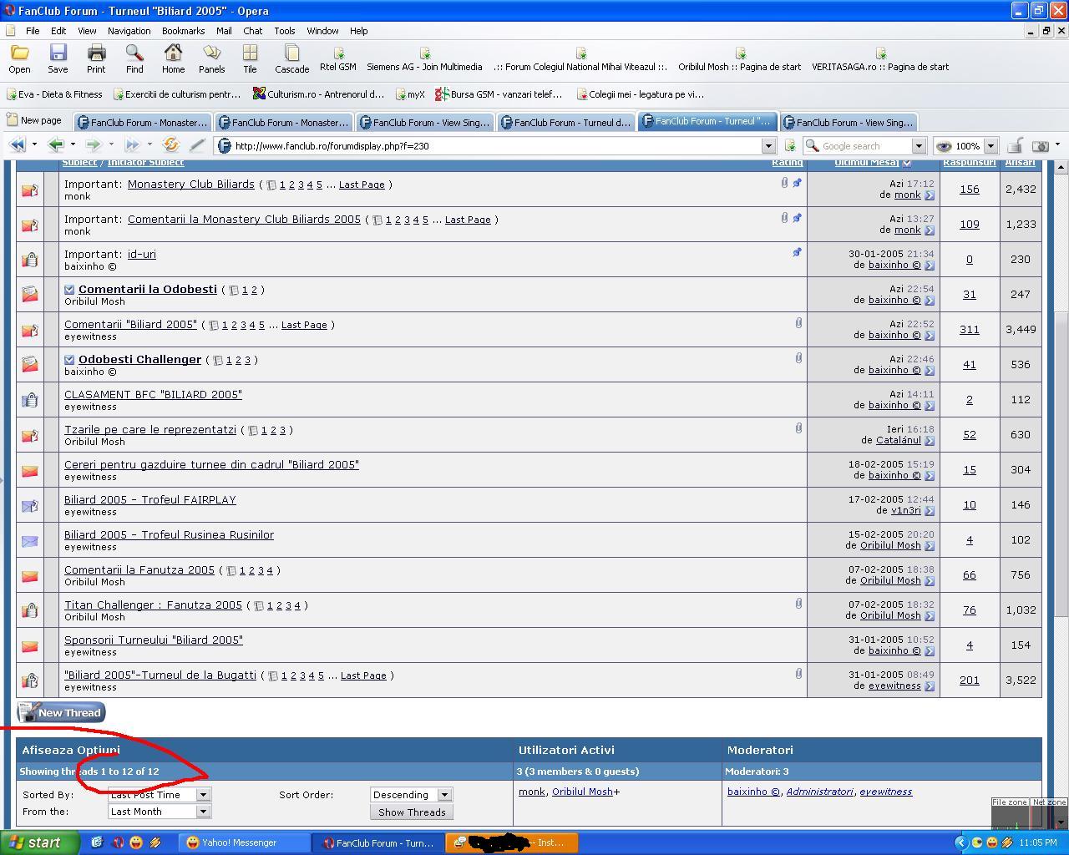Toggle checkbox beside Comentarii la Odobesti

click(x=69, y=291)
